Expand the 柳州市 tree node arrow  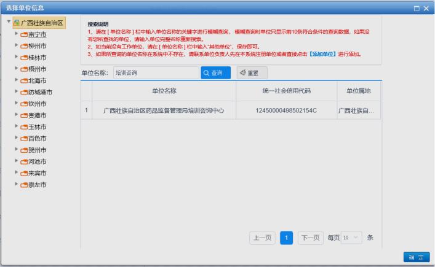pos(16,46)
